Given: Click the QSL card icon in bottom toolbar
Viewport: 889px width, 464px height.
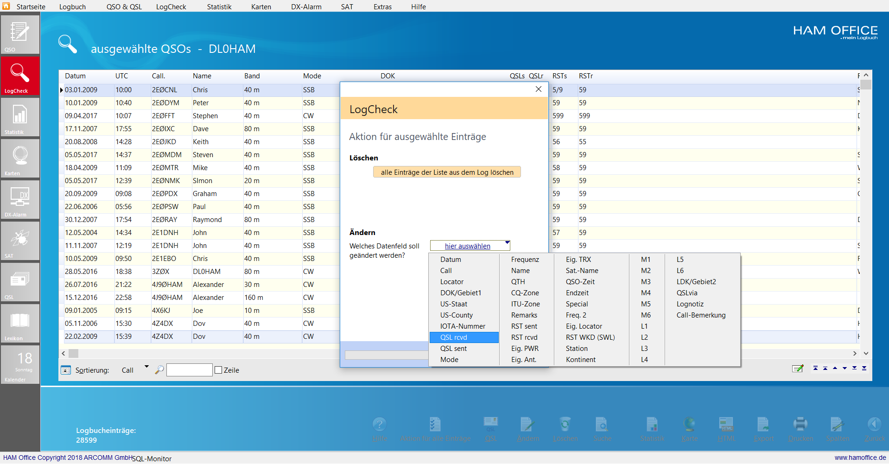Looking at the screenshot, I should click(x=491, y=424).
